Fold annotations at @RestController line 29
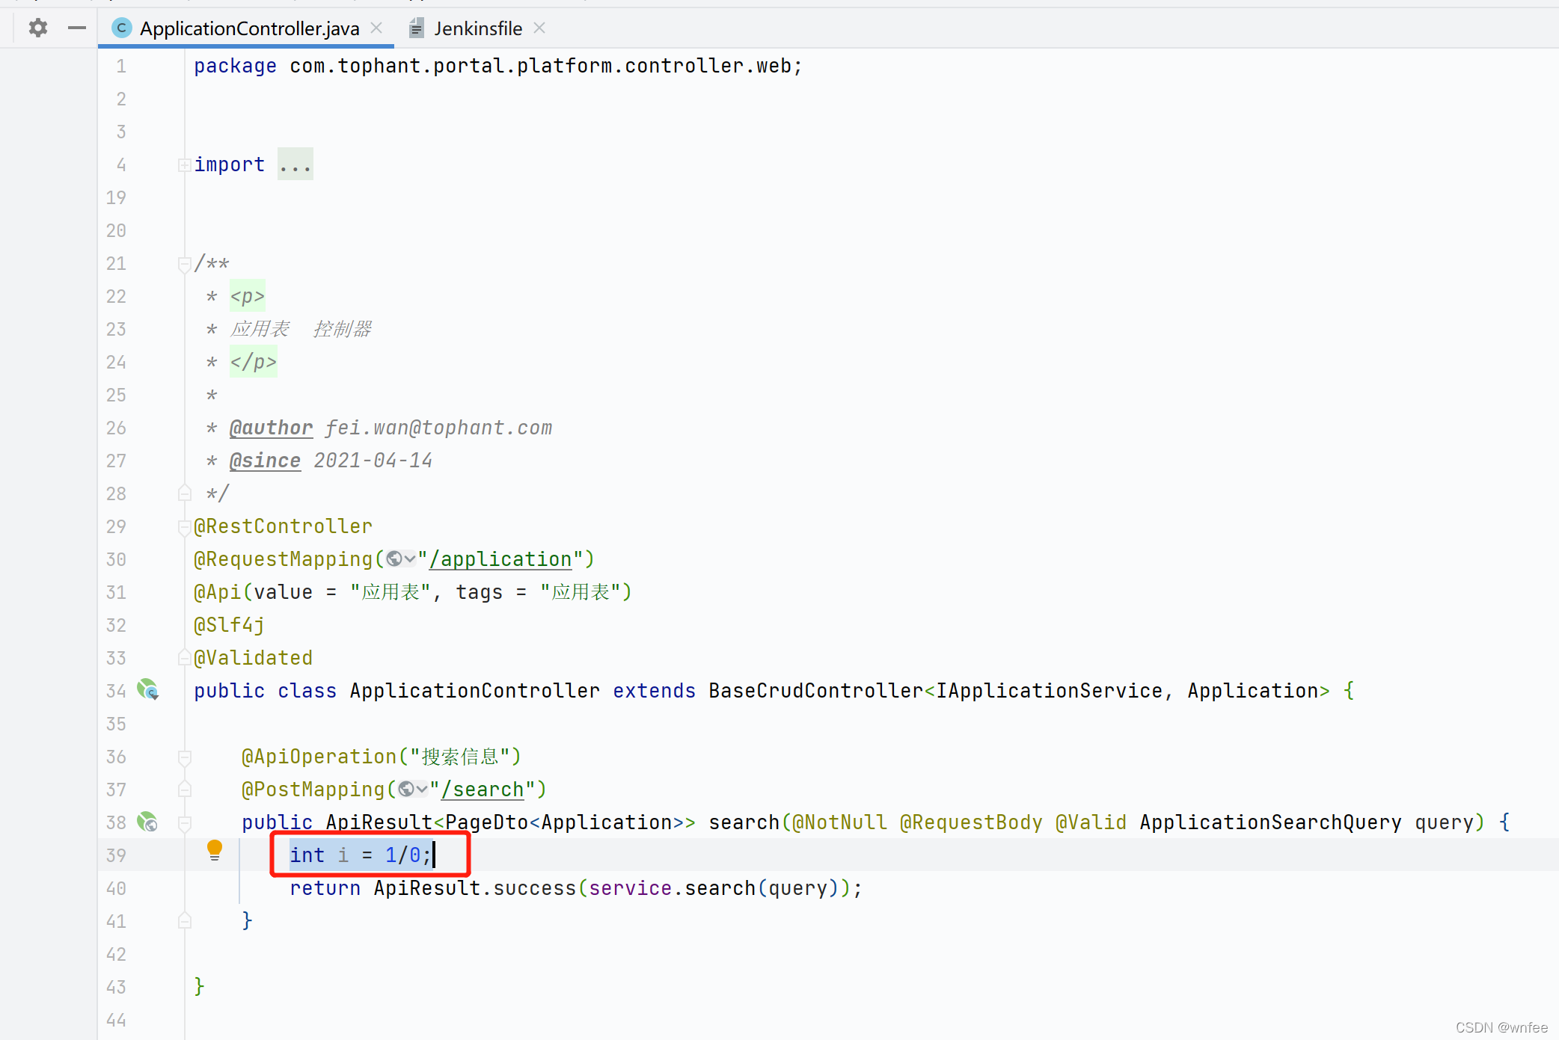The height and width of the screenshot is (1040, 1559). coord(184,527)
